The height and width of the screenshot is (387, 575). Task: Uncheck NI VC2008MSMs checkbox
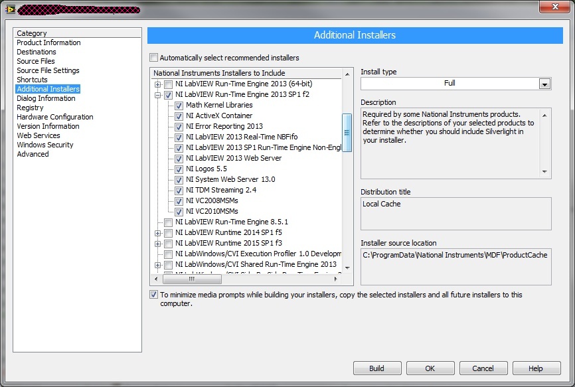(x=179, y=201)
